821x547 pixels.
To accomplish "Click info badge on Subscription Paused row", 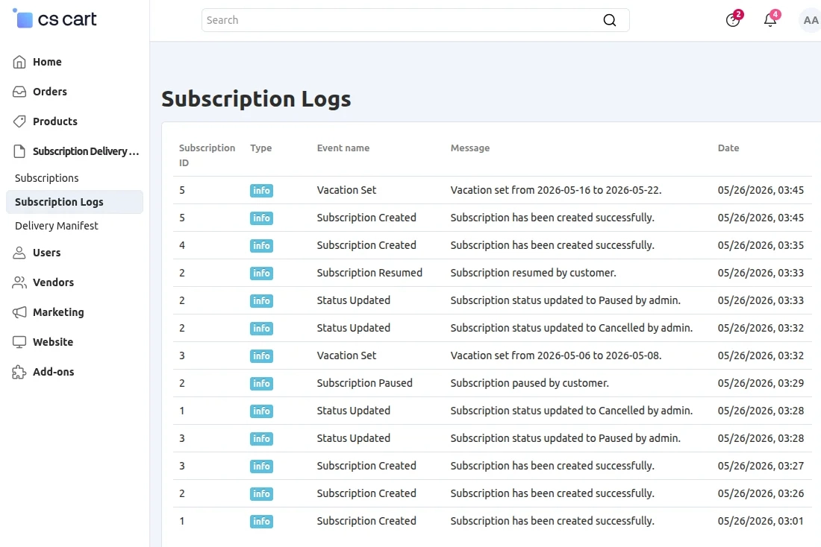I will [261, 383].
